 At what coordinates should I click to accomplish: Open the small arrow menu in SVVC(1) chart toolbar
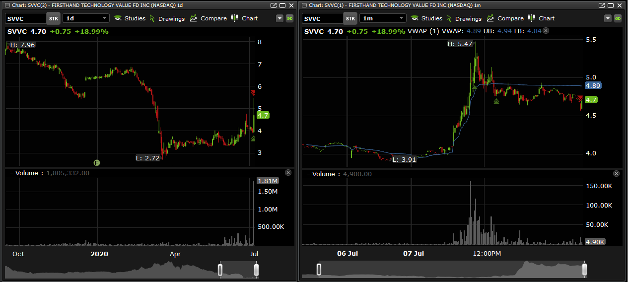click(x=608, y=18)
